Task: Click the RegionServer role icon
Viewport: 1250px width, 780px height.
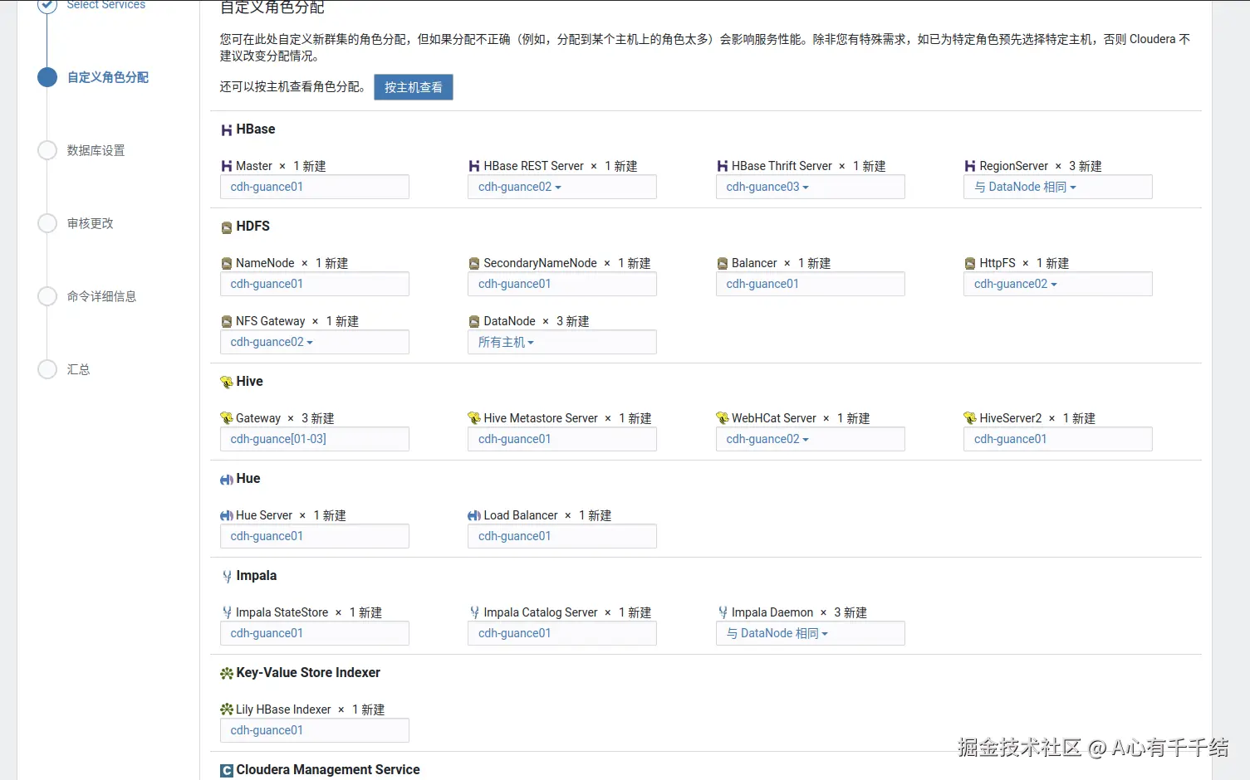Action: point(970,167)
